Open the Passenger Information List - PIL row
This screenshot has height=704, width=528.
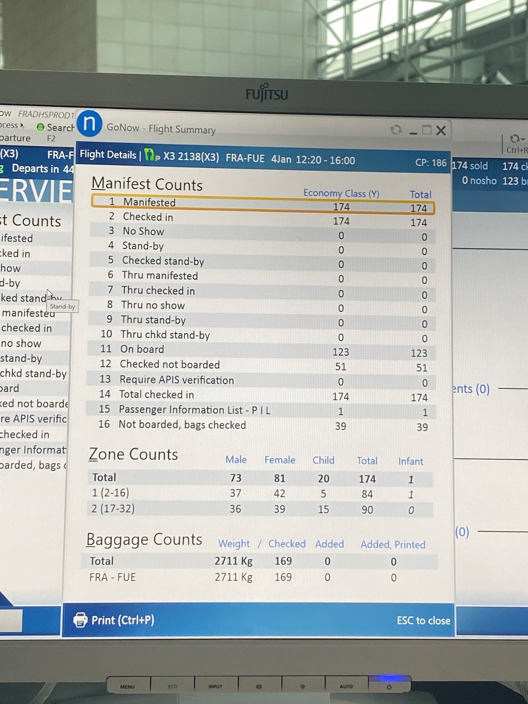click(x=263, y=410)
